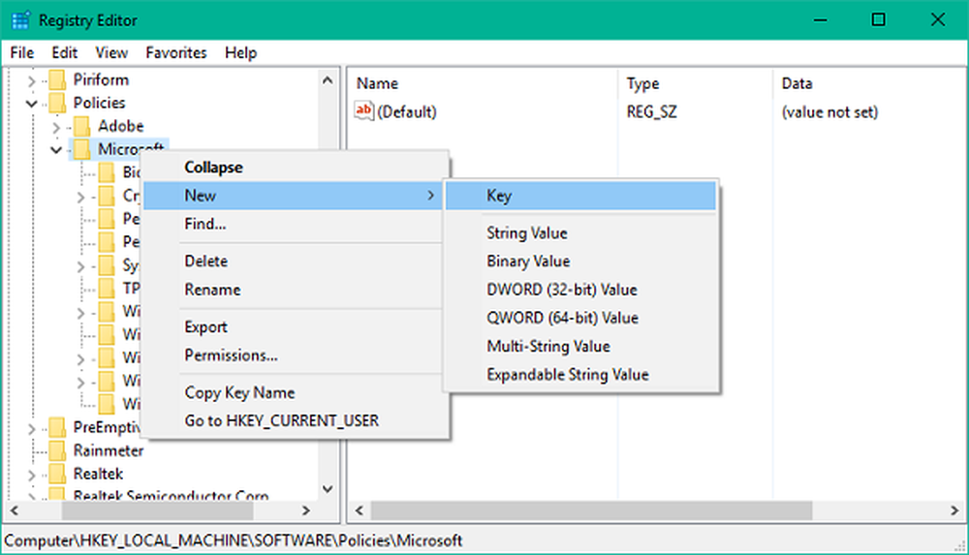
Task: Click the registry path in status bar
Action: [233, 540]
